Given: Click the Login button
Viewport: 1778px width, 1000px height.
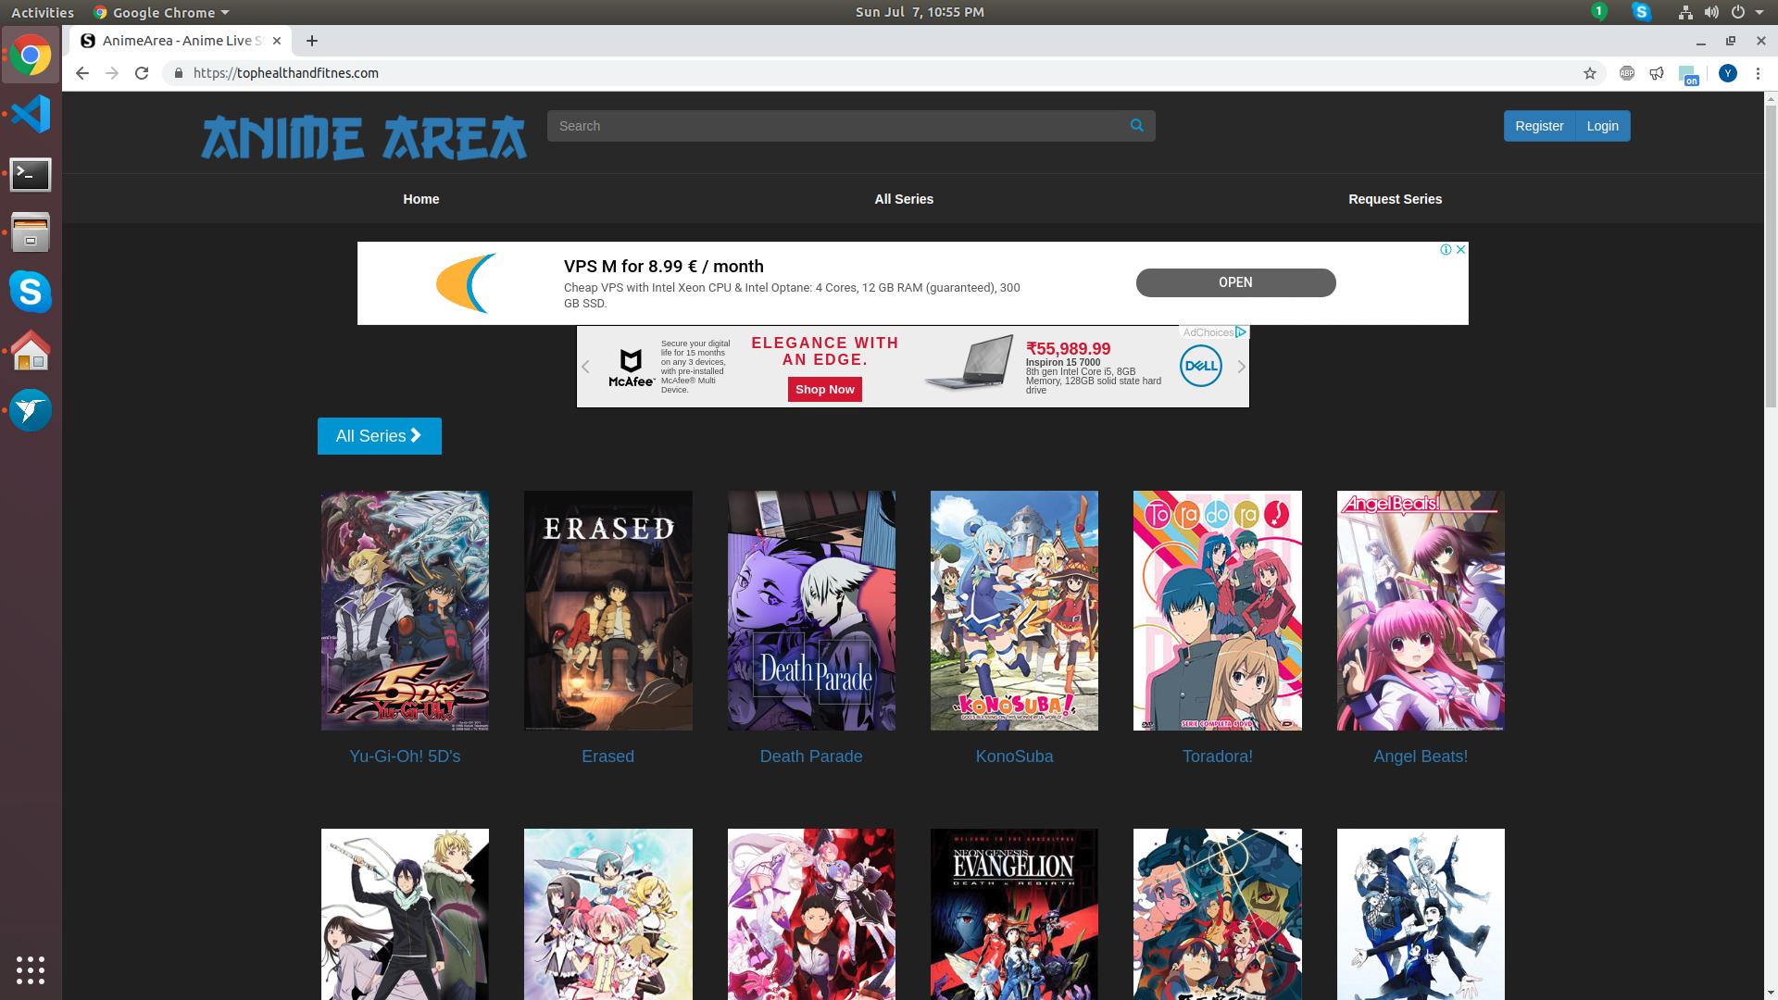Looking at the screenshot, I should [1602, 126].
